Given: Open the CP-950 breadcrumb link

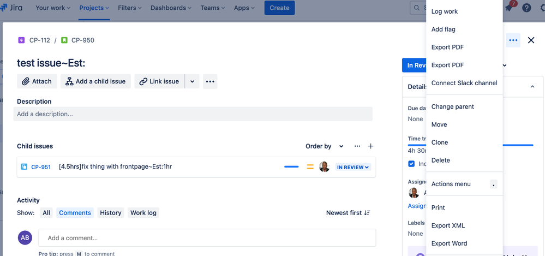Looking at the screenshot, I should [83, 40].
